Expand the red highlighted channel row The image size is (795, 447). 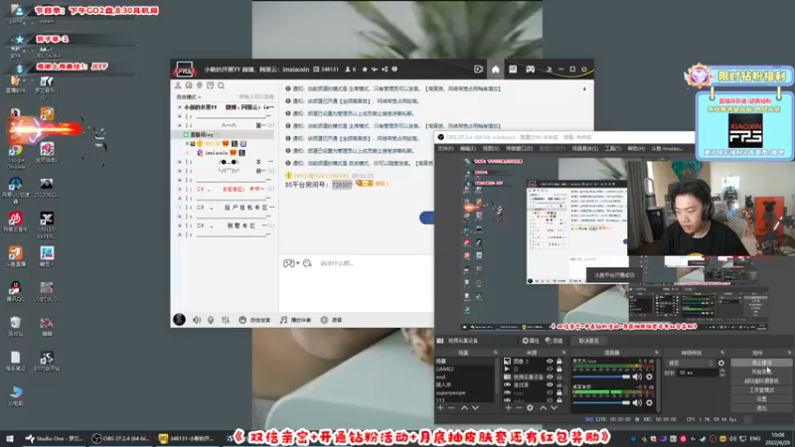(x=180, y=189)
